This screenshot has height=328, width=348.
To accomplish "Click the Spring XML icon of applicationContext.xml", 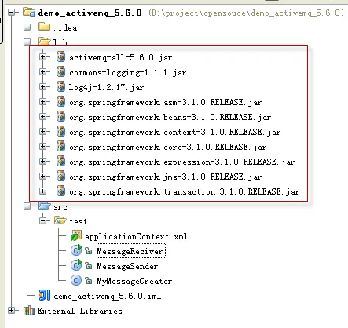I will (76, 235).
